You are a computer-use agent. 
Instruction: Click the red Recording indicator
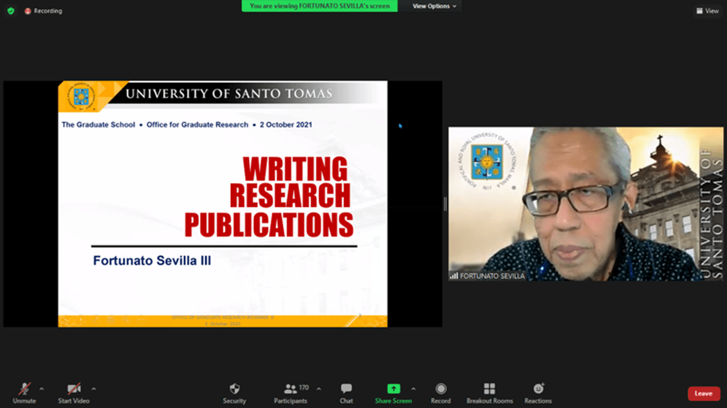tap(44, 11)
